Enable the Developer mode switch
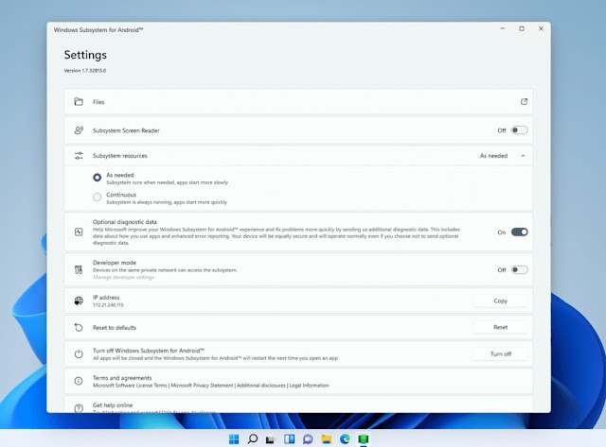 click(x=519, y=269)
